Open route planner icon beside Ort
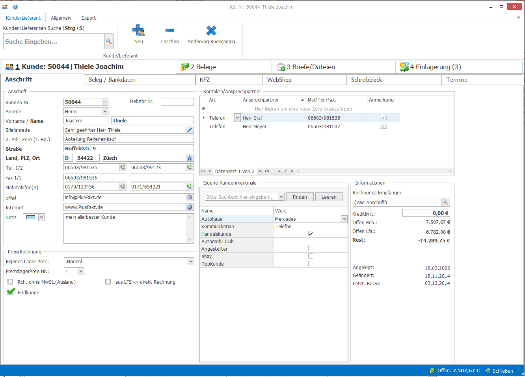Image resolution: width=525 pixels, height=377 pixels. 190,158
